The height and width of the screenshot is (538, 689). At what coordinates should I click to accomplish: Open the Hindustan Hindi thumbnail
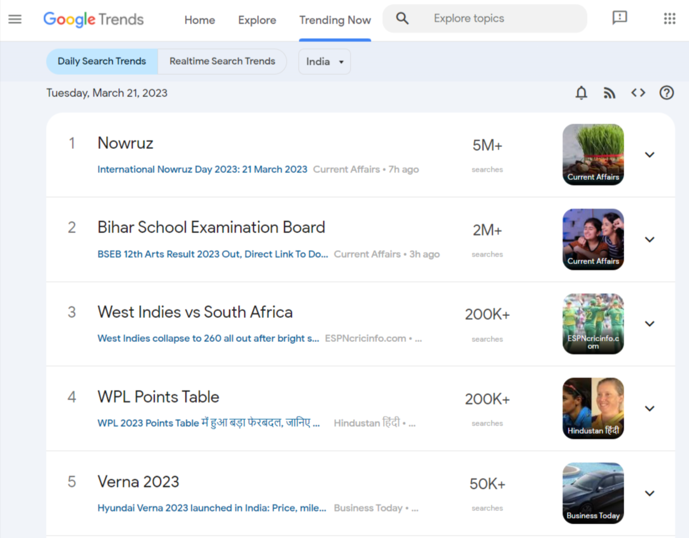593,408
